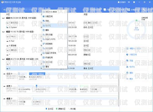Click the clone icon beside context-menu 克隆
153x112 pixels.
coord(44,21)
